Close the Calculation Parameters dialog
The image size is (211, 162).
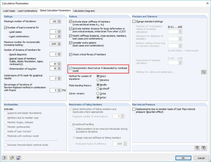point(207,3)
